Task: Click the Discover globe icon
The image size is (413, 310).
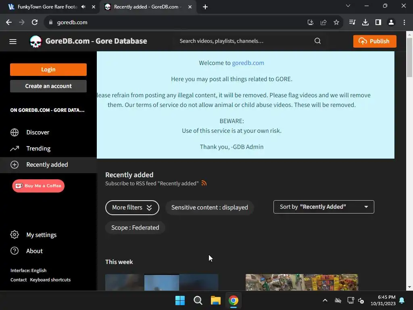Action: click(15, 132)
